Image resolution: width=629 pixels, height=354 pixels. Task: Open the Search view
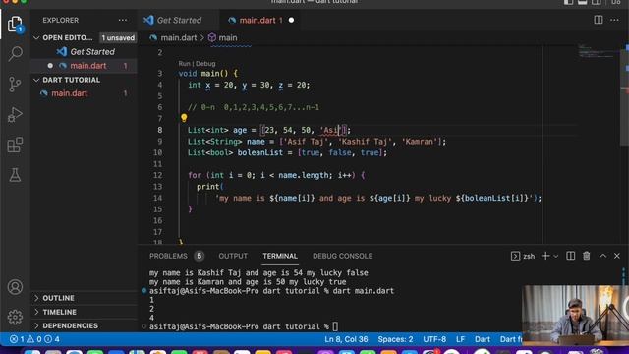(15, 53)
